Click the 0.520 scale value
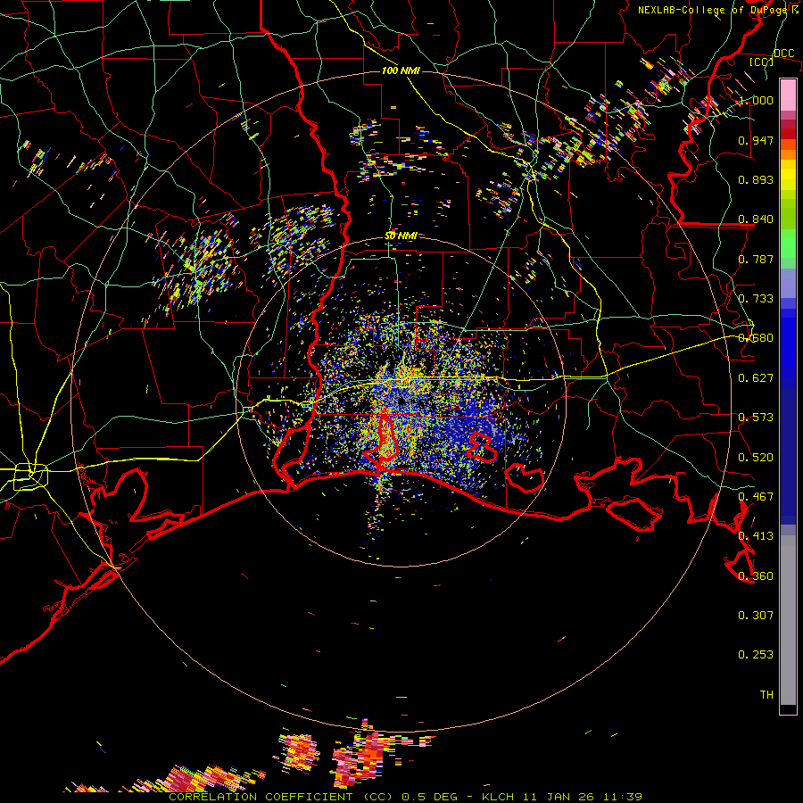The width and height of the screenshot is (803, 803). coord(756,458)
